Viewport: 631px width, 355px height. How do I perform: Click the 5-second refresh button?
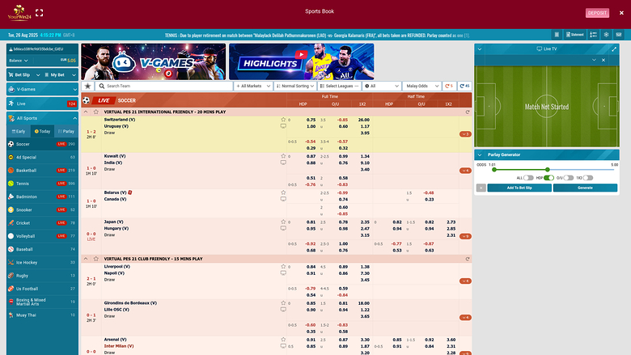(x=449, y=86)
